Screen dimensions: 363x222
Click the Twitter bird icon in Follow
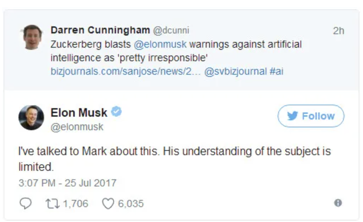pyautogui.click(x=292, y=116)
